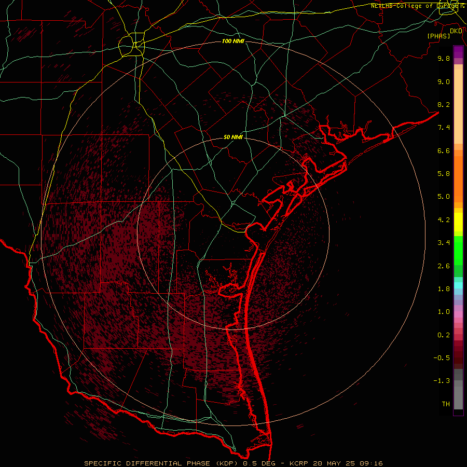This screenshot has width=467, height=467.
Task: Click the 3.4 scale value
Action: pyautogui.click(x=444, y=243)
